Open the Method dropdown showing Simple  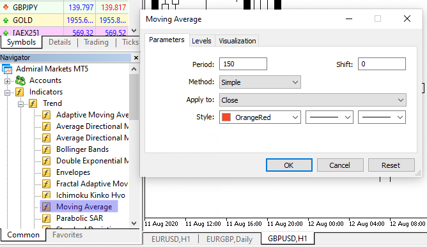click(260, 82)
